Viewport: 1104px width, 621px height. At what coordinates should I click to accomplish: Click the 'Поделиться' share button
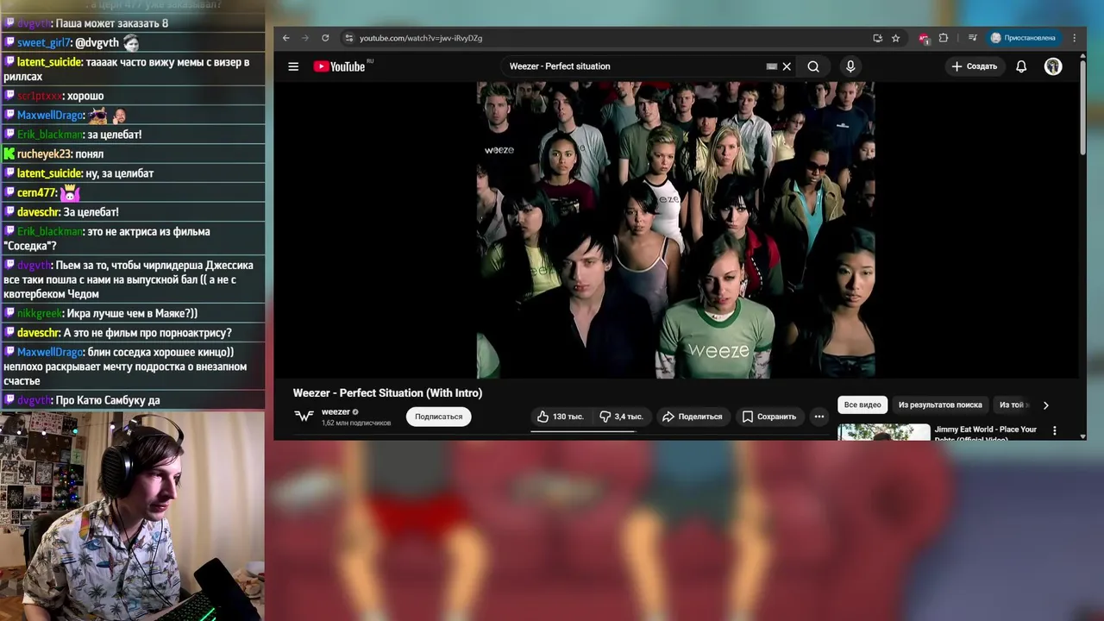pos(692,417)
